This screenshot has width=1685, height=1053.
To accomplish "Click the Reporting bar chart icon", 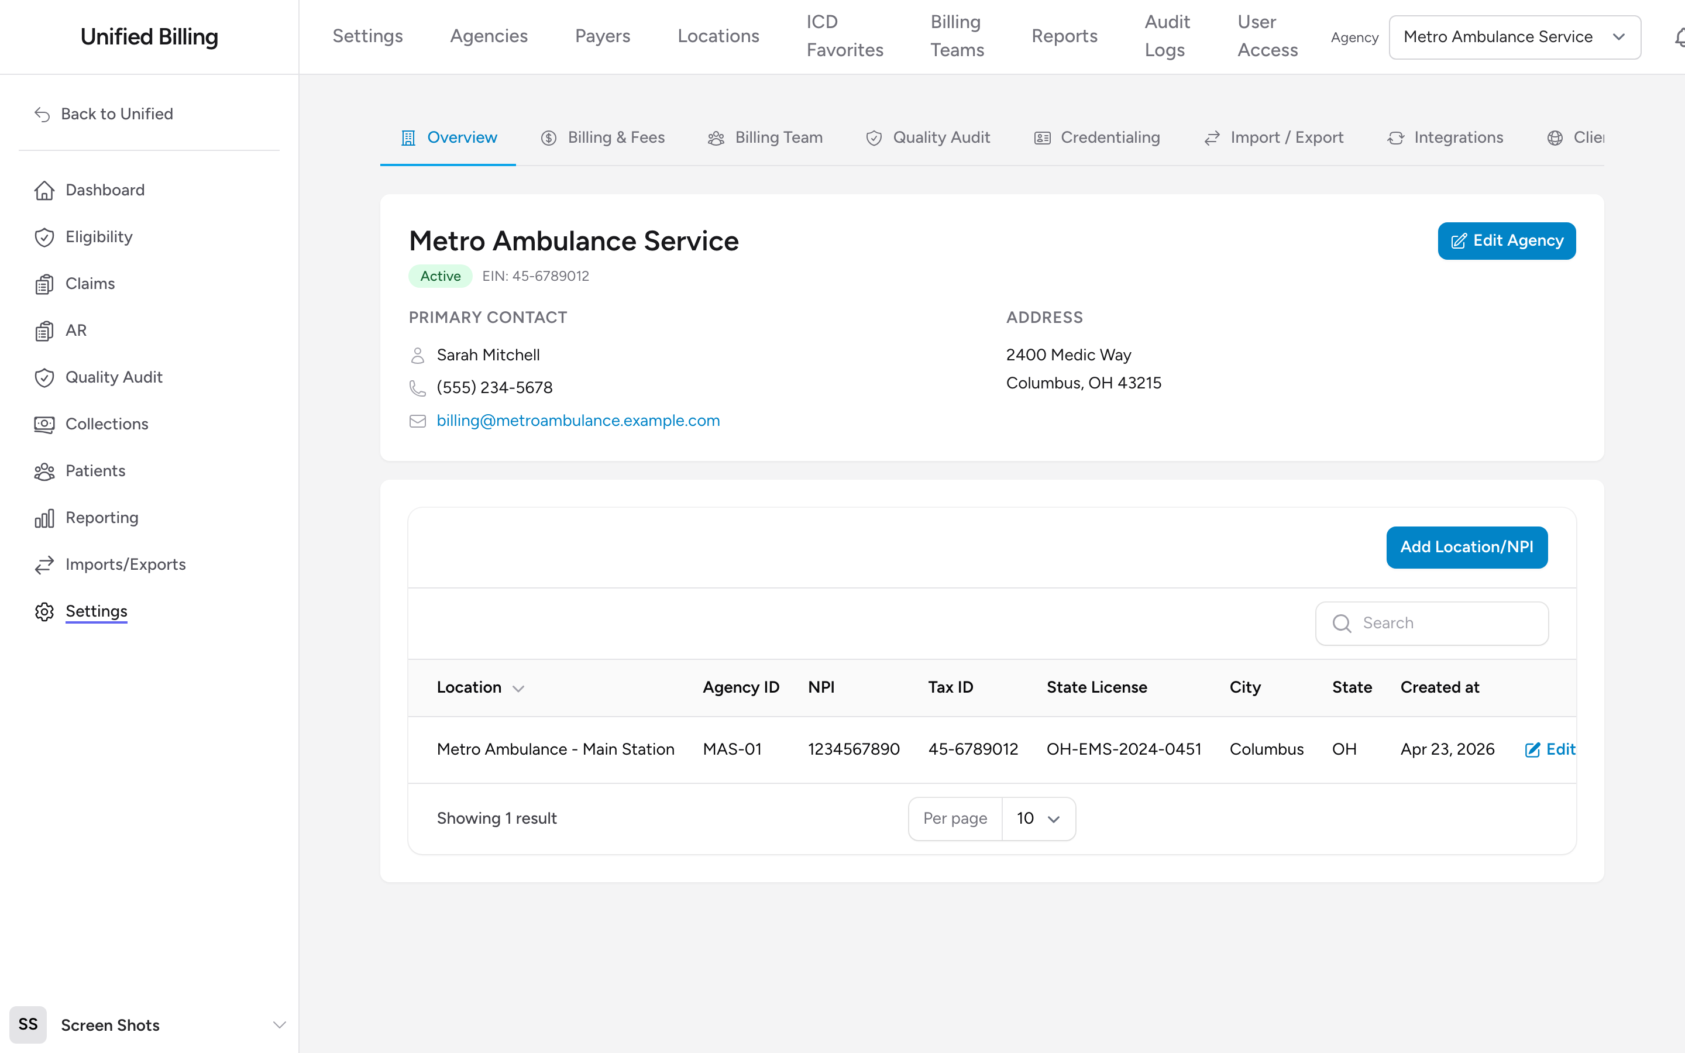I will (44, 518).
